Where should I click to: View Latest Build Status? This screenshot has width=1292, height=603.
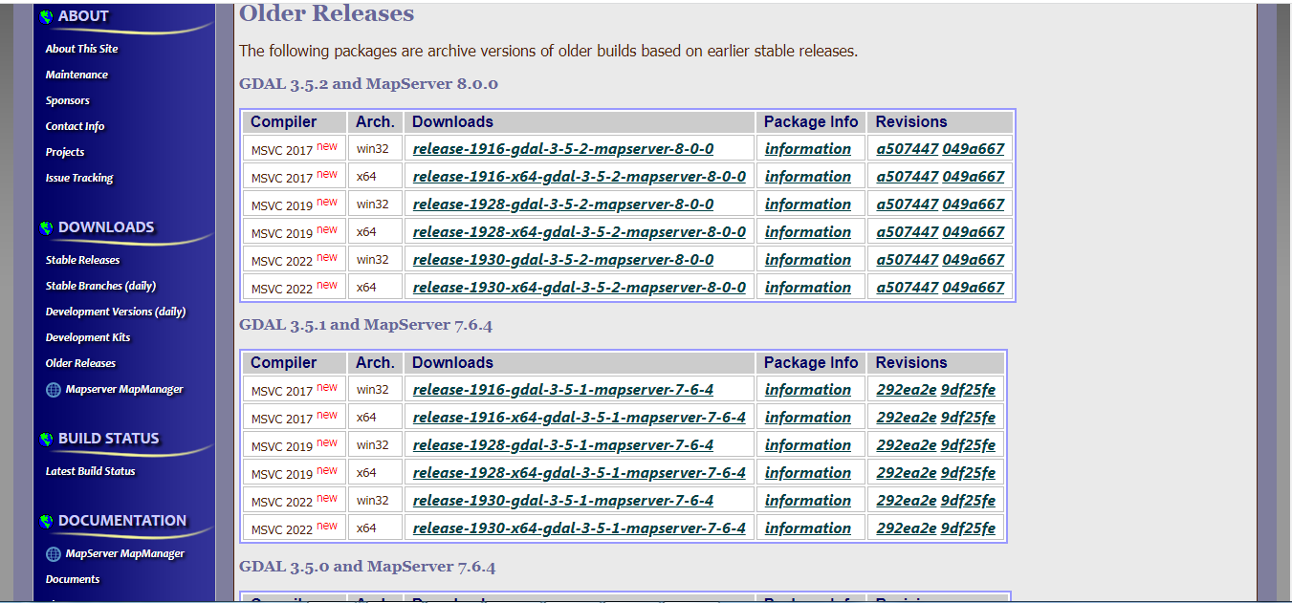[x=91, y=471]
